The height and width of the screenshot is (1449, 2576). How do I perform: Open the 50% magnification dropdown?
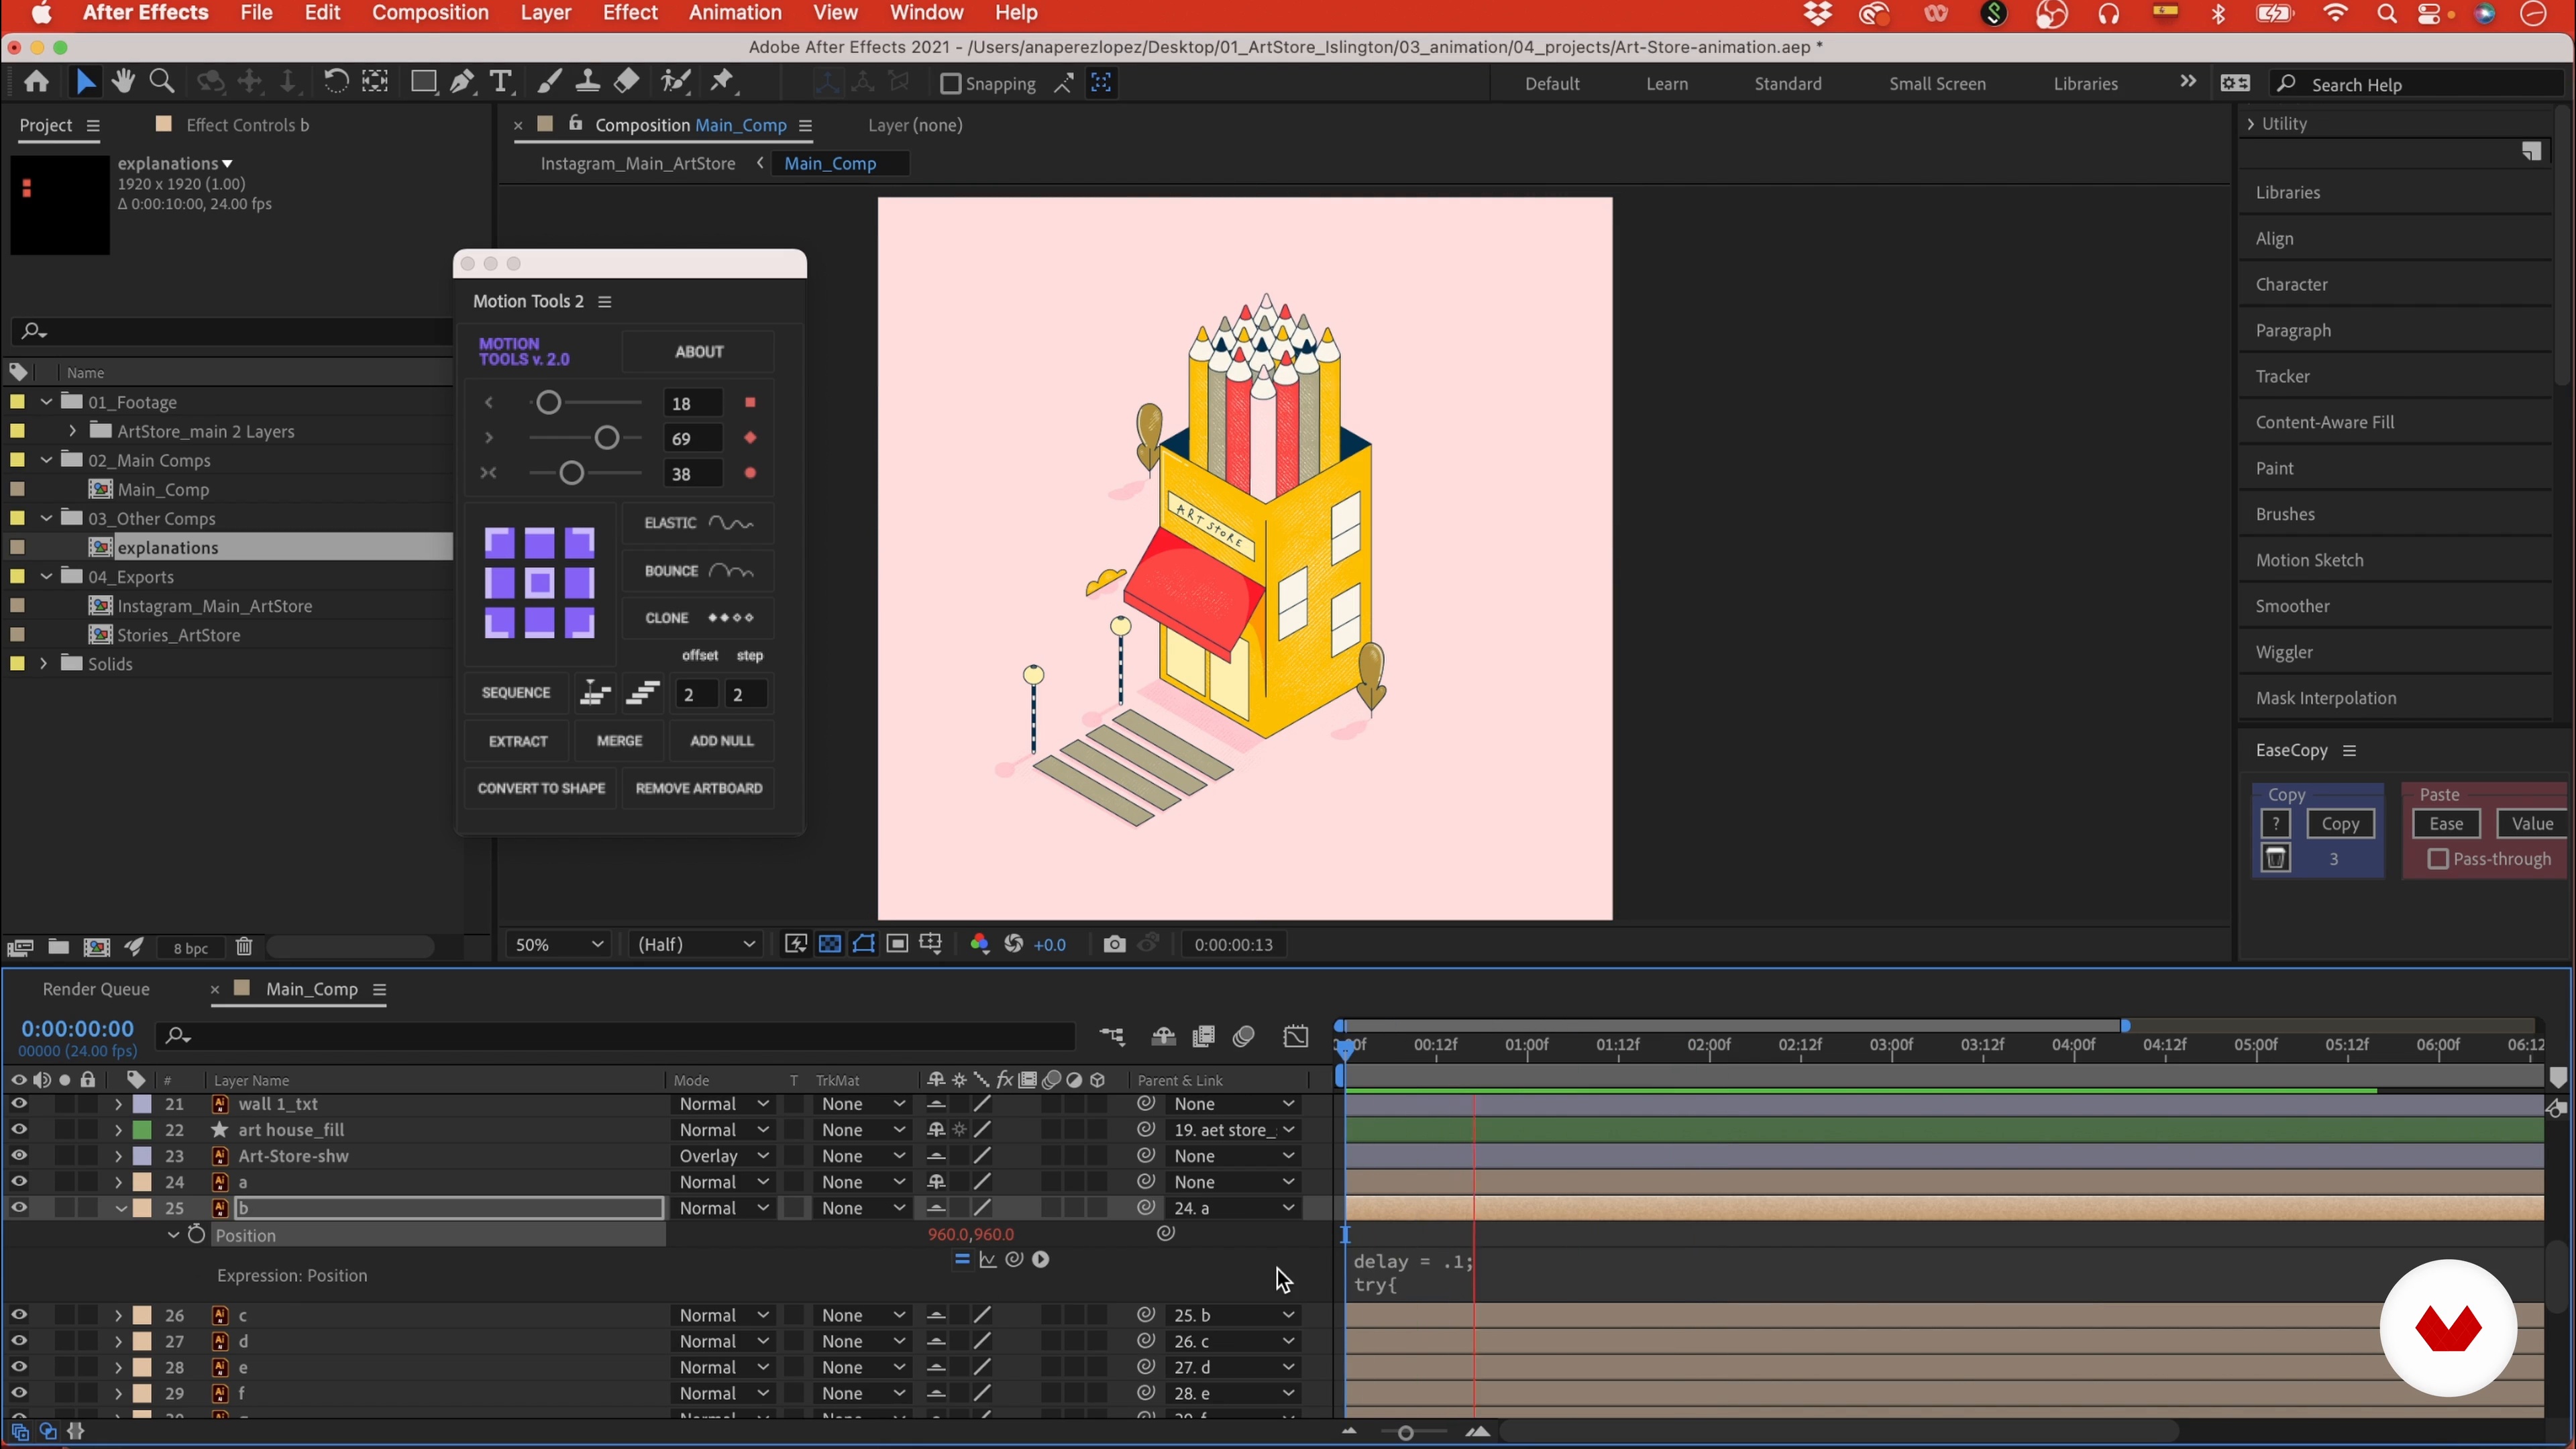tap(559, 945)
